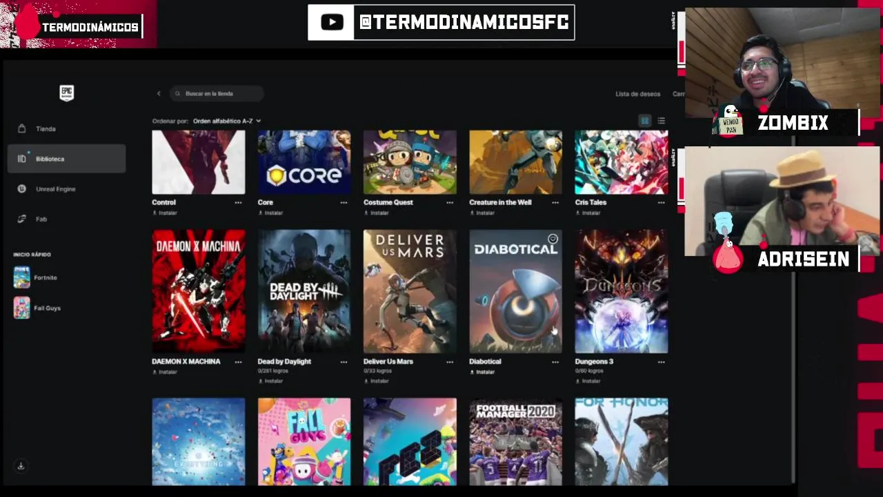Click the INICIO RÁPIDO heading
This screenshot has height=497, width=883.
click(x=32, y=255)
